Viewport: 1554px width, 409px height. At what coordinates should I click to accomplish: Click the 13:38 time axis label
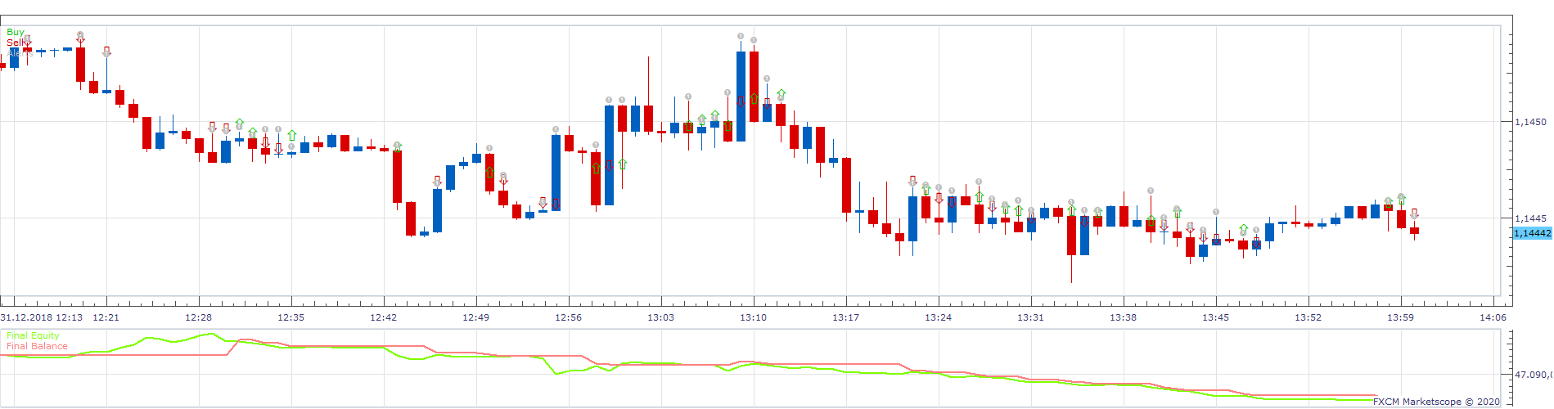1123,317
